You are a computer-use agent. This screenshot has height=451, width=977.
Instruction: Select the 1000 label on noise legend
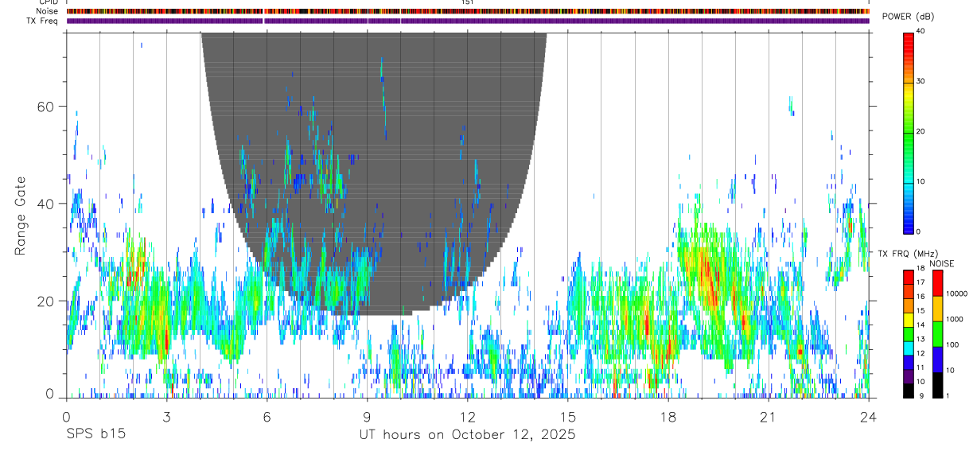coord(954,319)
